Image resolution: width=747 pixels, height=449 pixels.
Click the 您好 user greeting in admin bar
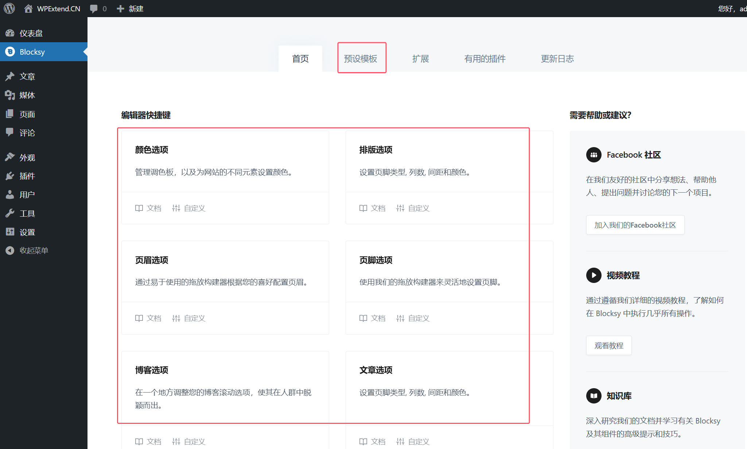(x=732, y=8)
